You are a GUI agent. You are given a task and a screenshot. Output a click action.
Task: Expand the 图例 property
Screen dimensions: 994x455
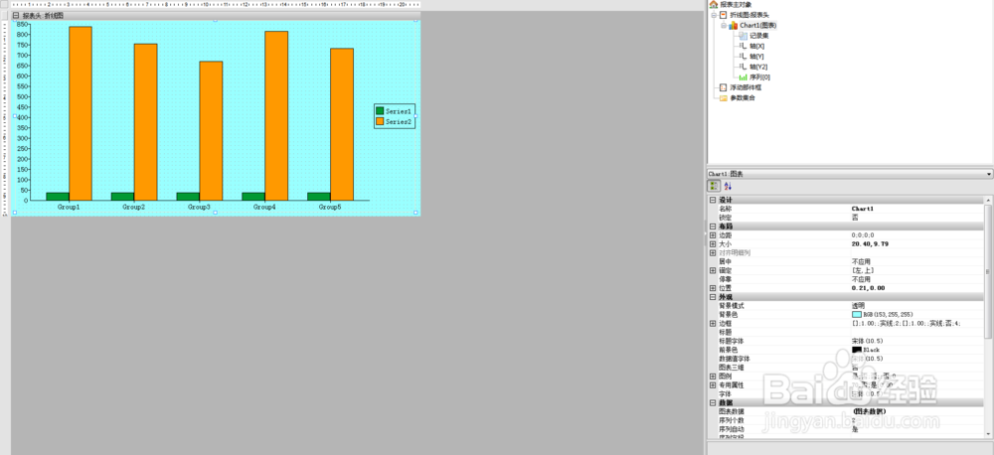point(713,376)
